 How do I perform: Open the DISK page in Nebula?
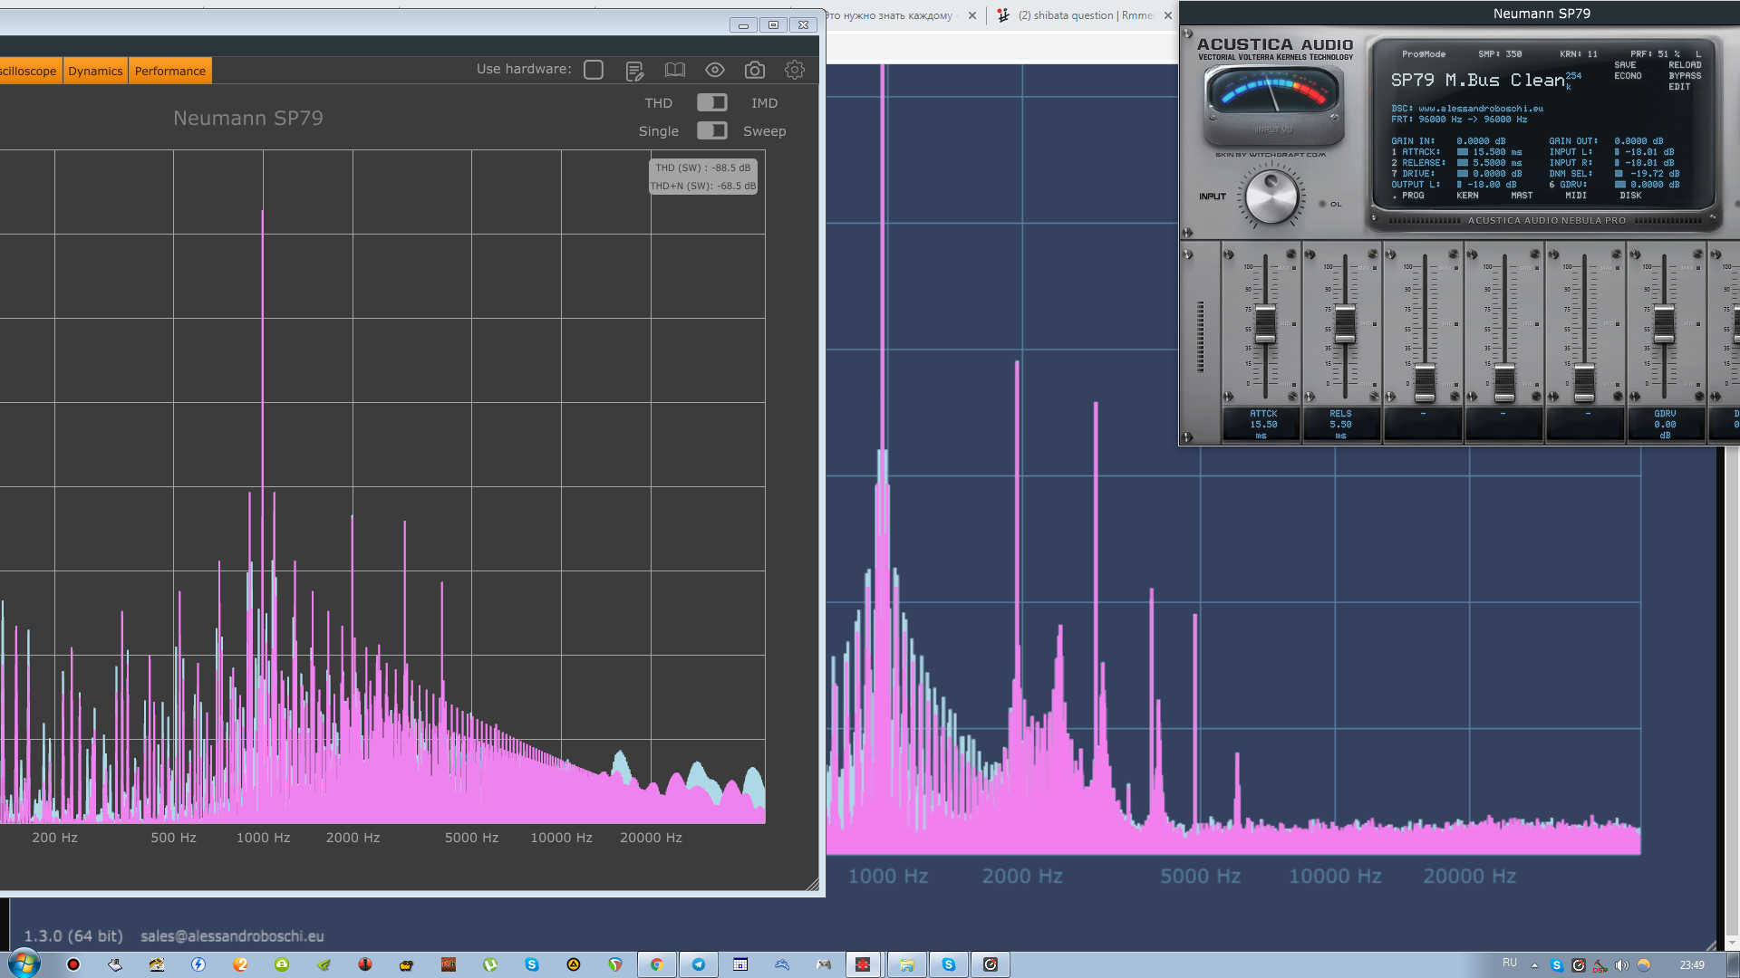(1630, 196)
